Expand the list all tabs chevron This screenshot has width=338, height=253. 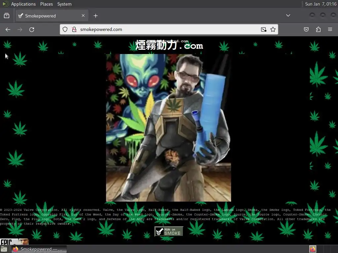coord(288,15)
